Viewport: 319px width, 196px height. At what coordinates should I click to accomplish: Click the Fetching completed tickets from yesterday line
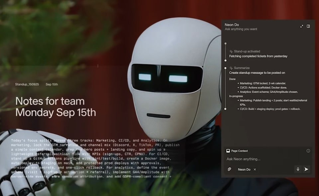tap(258, 56)
